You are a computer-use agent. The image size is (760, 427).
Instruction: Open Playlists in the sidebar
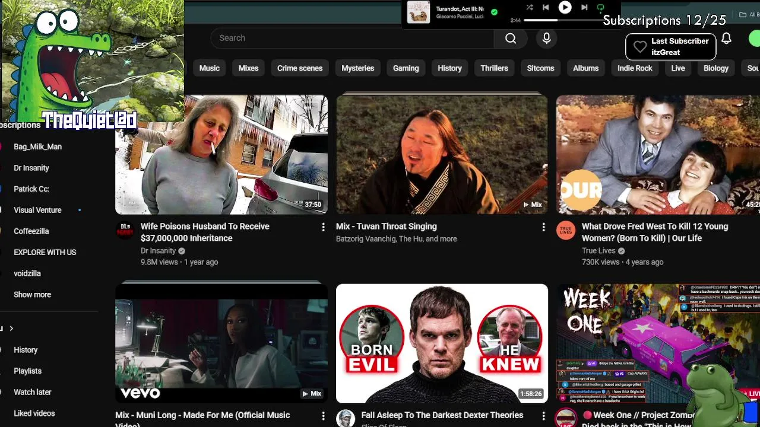pyautogui.click(x=28, y=371)
